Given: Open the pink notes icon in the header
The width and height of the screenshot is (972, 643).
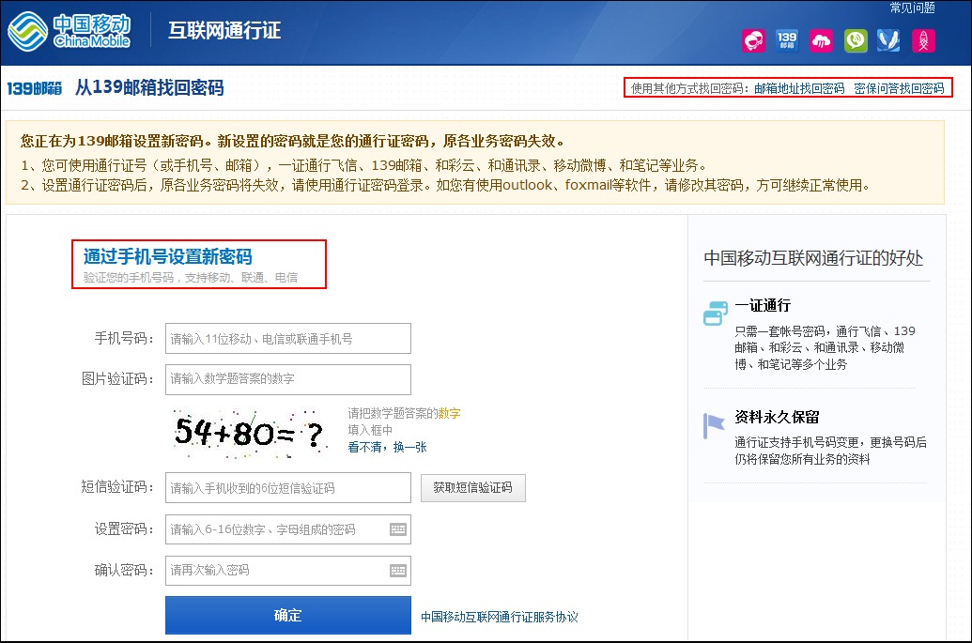Looking at the screenshot, I should 923,41.
